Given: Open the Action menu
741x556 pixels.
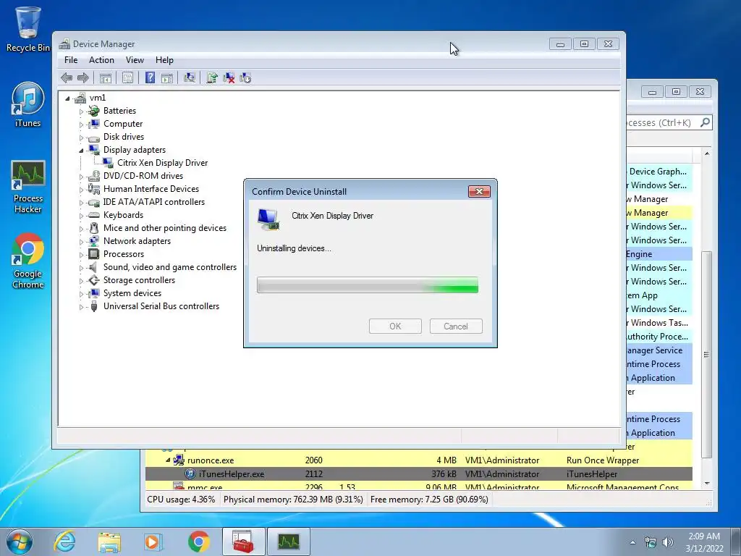Looking at the screenshot, I should coord(101,60).
